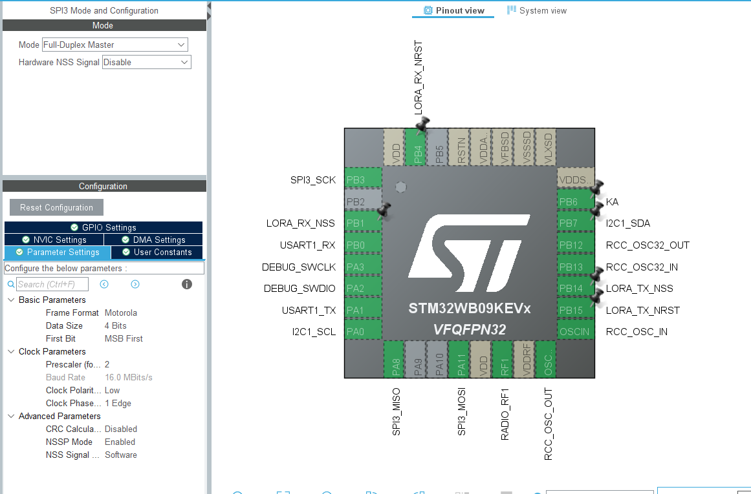The image size is (751, 494).
Task: Collapse the Basic Parameters section
Action: pos(10,300)
